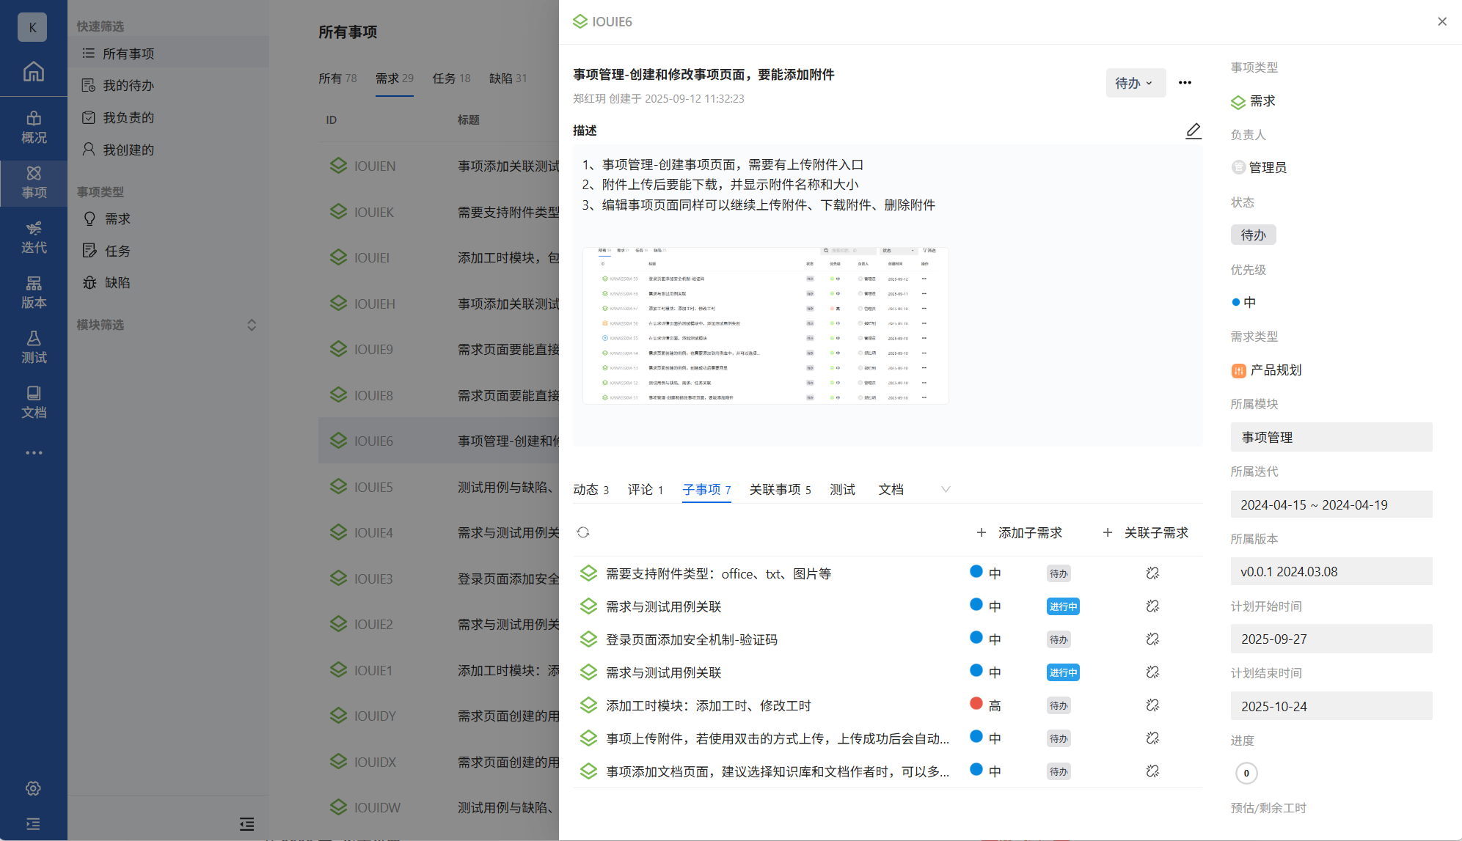Switch to the 评论 tab
The width and height of the screenshot is (1462, 841).
coord(645,489)
